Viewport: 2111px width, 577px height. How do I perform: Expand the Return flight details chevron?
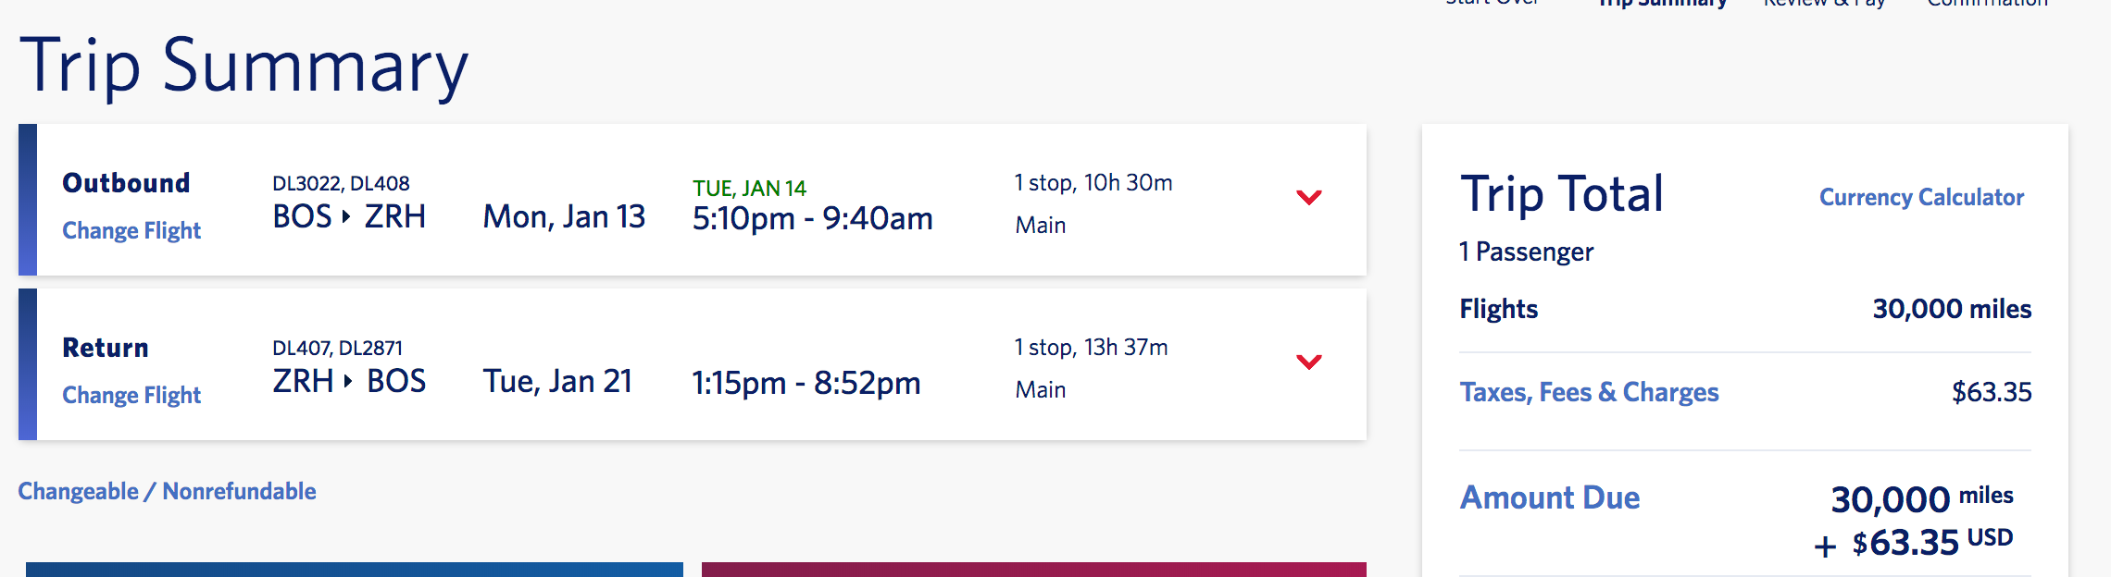pos(1308,362)
